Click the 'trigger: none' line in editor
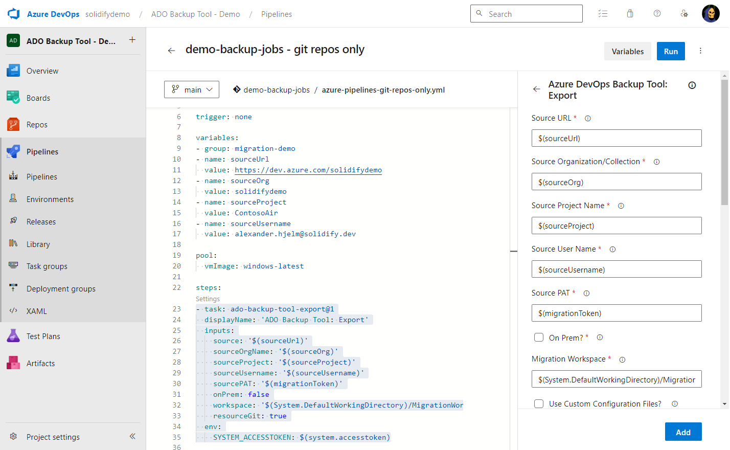The width and height of the screenshot is (730, 450). click(224, 117)
